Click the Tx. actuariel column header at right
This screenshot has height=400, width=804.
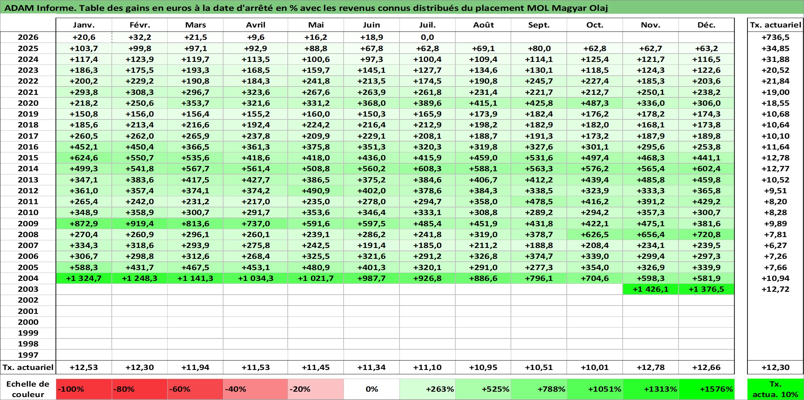(x=775, y=25)
